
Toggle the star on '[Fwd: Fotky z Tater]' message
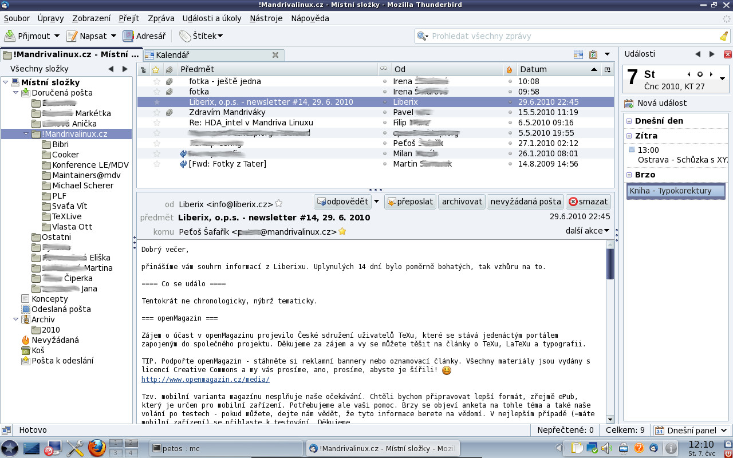[x=157, y=164]
